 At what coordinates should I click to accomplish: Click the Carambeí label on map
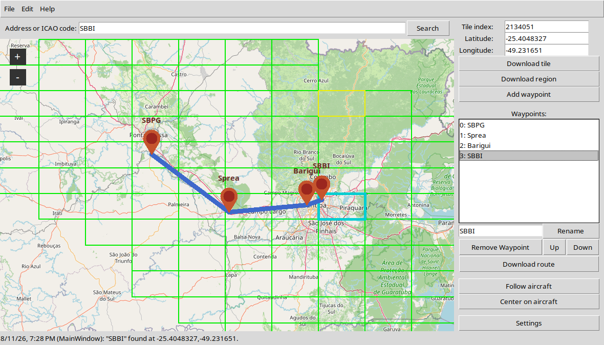157,106
